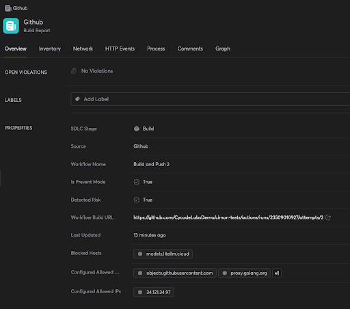Click the 13 minutes ago value
This screenshot has width=350, height=309.
pyautogui.click(x=150, y=235)
